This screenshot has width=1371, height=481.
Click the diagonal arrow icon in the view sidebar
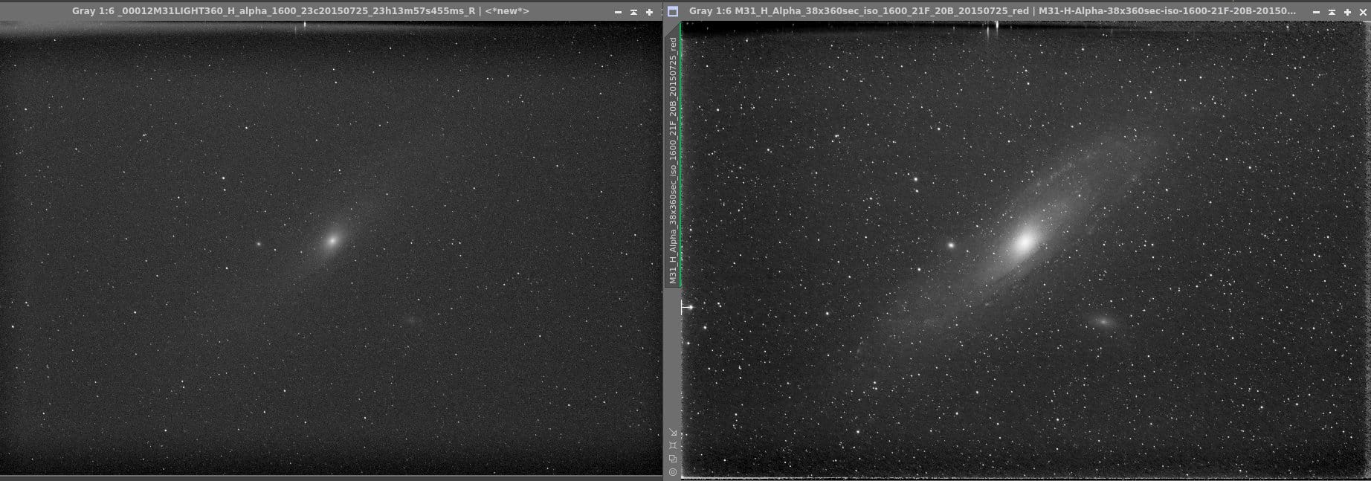673,432
